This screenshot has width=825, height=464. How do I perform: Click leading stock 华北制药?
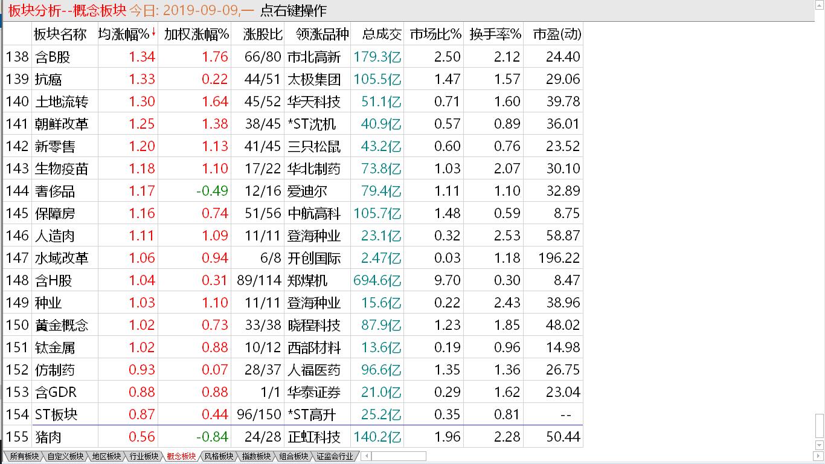coord(314,169)
